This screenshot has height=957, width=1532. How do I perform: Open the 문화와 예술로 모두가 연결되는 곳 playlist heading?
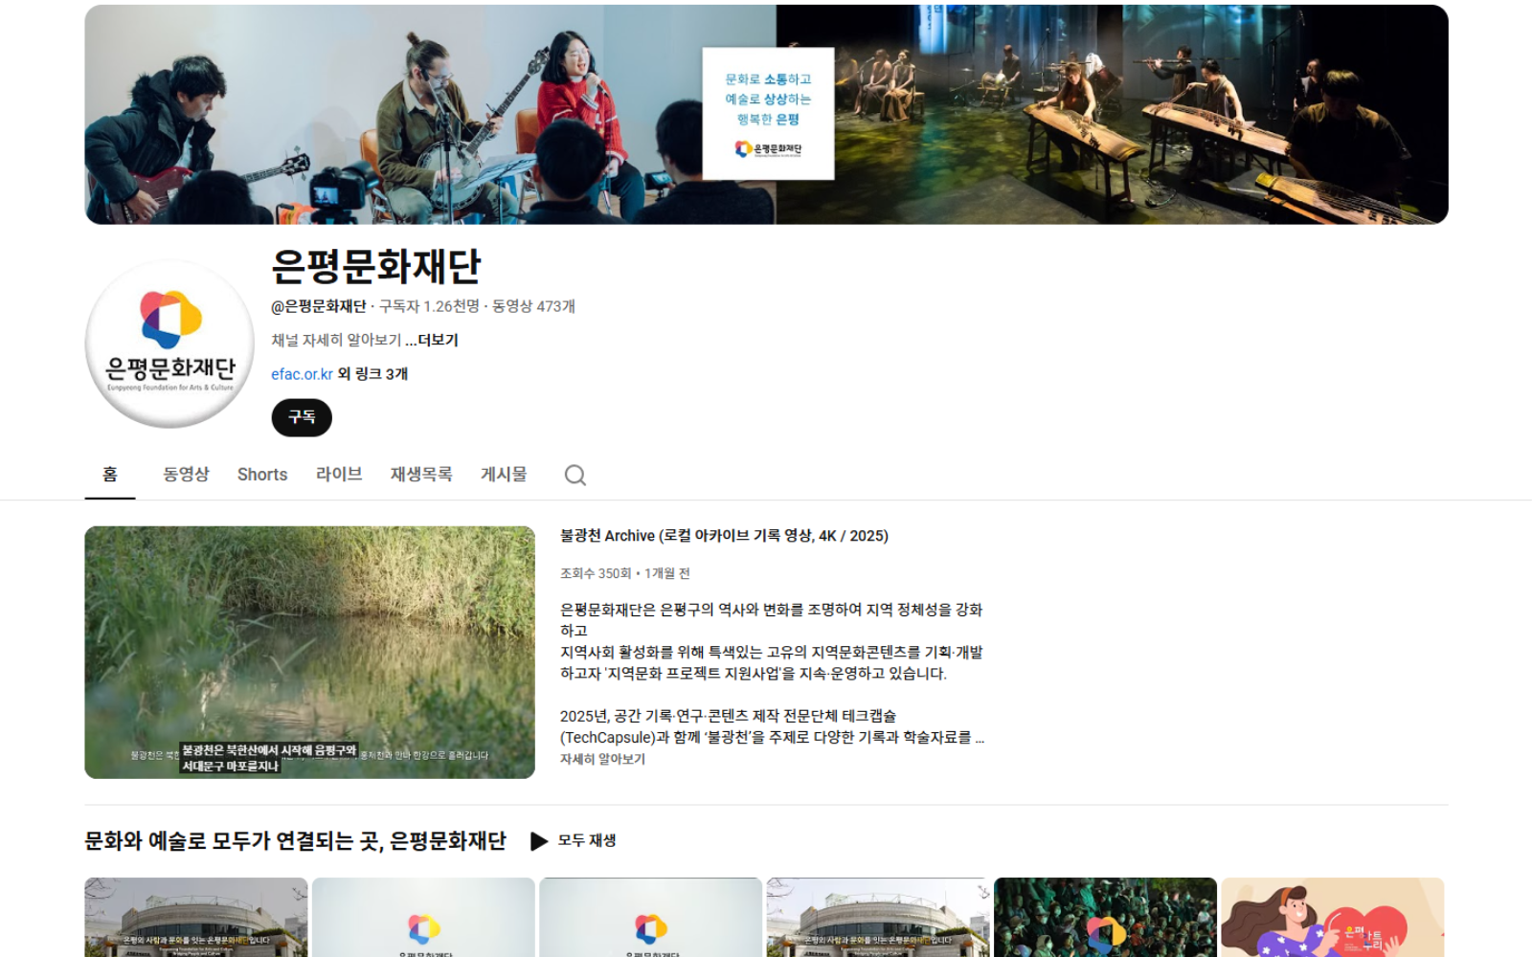click(295, 840)
